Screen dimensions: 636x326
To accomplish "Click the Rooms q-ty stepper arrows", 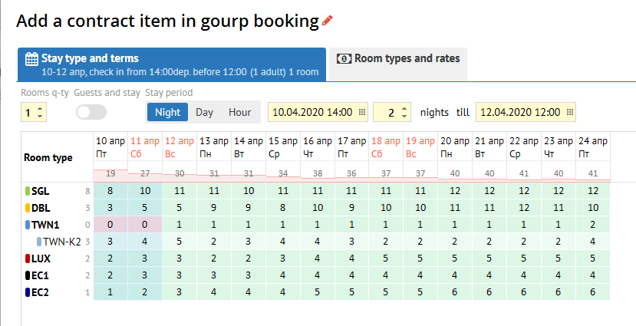I will click(40, 112).
